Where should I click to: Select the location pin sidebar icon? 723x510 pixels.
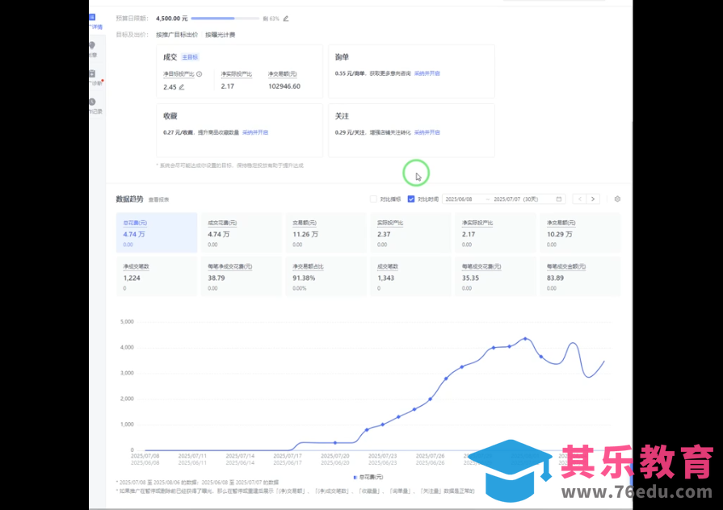(92, 47)
